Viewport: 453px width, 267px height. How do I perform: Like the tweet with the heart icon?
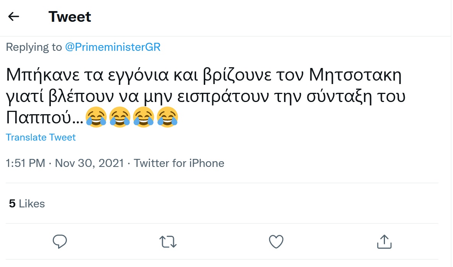pyautogui.click(x=276, y=241)
